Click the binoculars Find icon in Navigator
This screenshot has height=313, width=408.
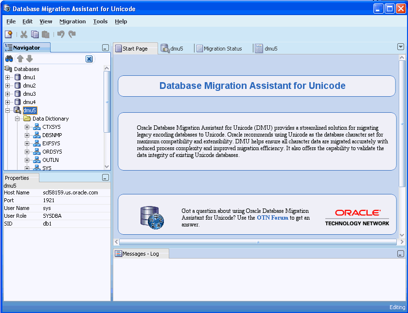(x=9, y=59)
